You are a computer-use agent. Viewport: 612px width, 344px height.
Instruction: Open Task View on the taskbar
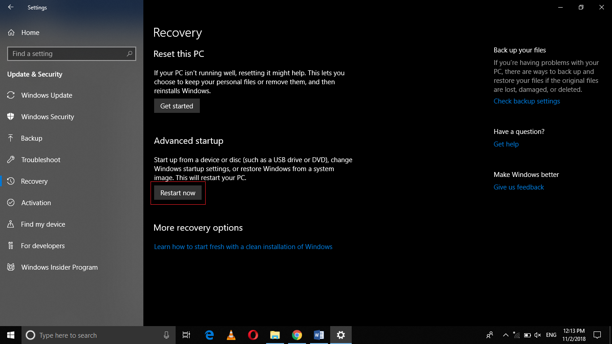click(x=186, y=335)
